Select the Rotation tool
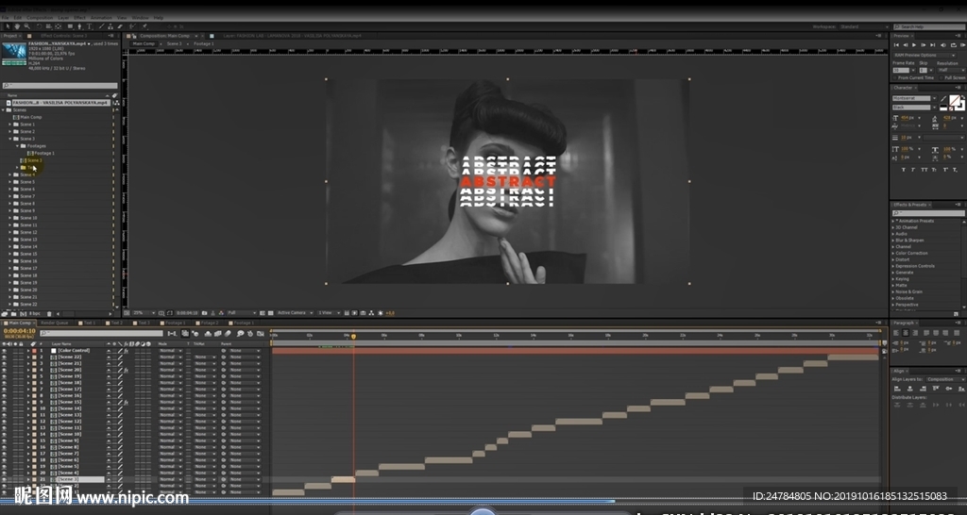Screen dimensions: 967x515 click(39, 26)
